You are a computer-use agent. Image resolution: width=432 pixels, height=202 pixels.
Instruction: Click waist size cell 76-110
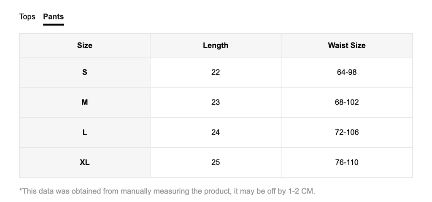[347, 162]
